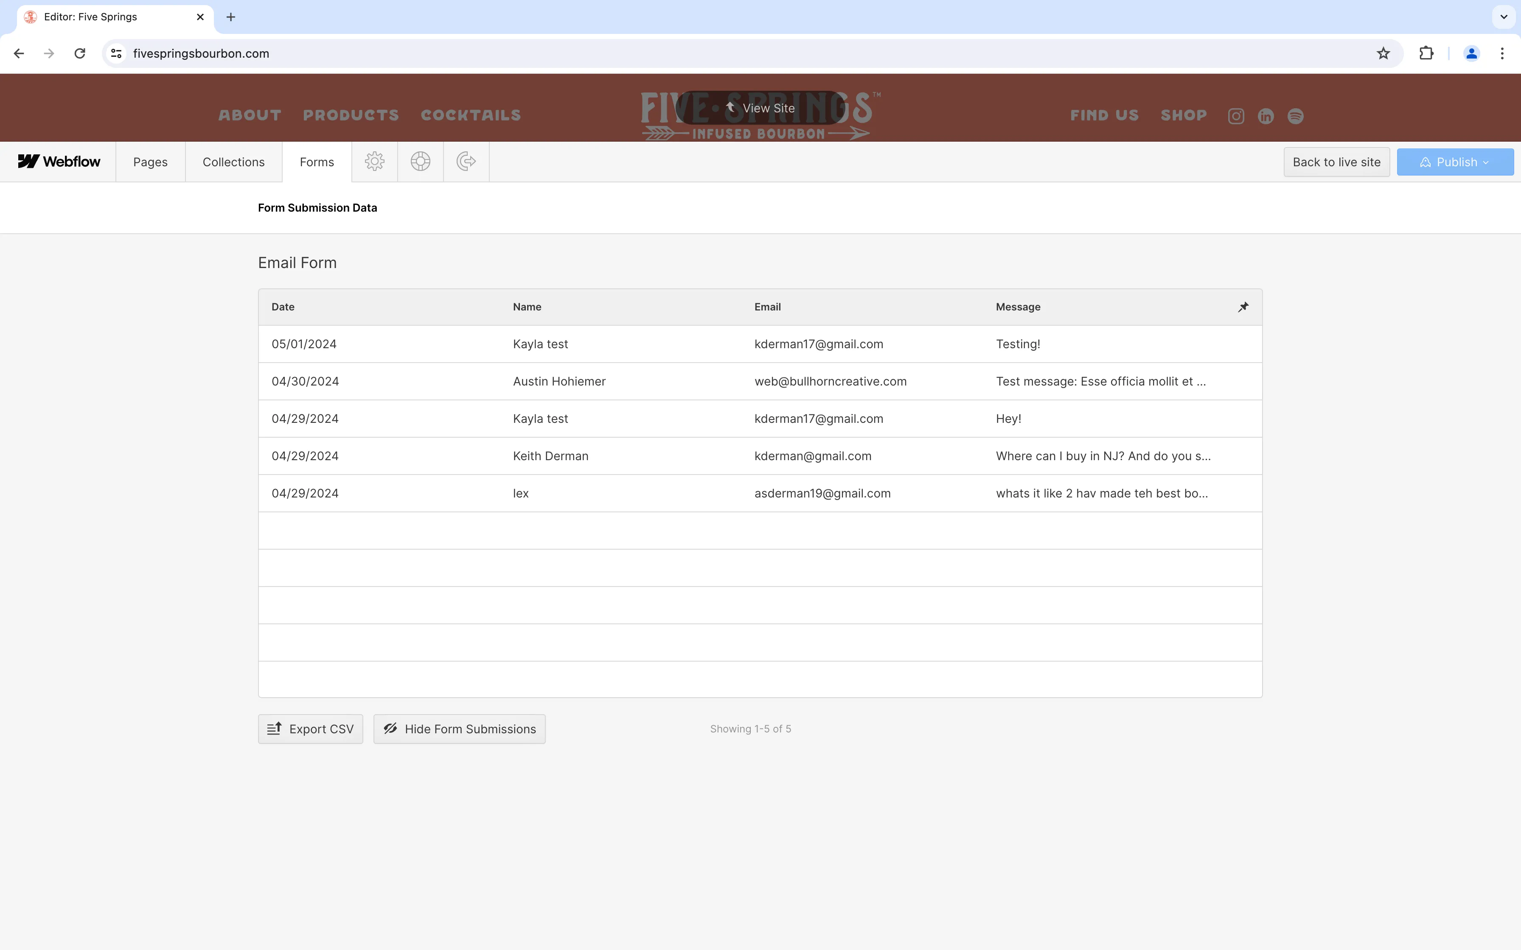Viewport: 1521px width, 950px height.
Task: Open the Instagram icon in the site header
Action: [1235, 116]
